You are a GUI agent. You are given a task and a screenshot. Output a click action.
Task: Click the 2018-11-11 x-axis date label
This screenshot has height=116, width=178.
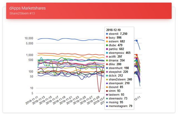32,100
